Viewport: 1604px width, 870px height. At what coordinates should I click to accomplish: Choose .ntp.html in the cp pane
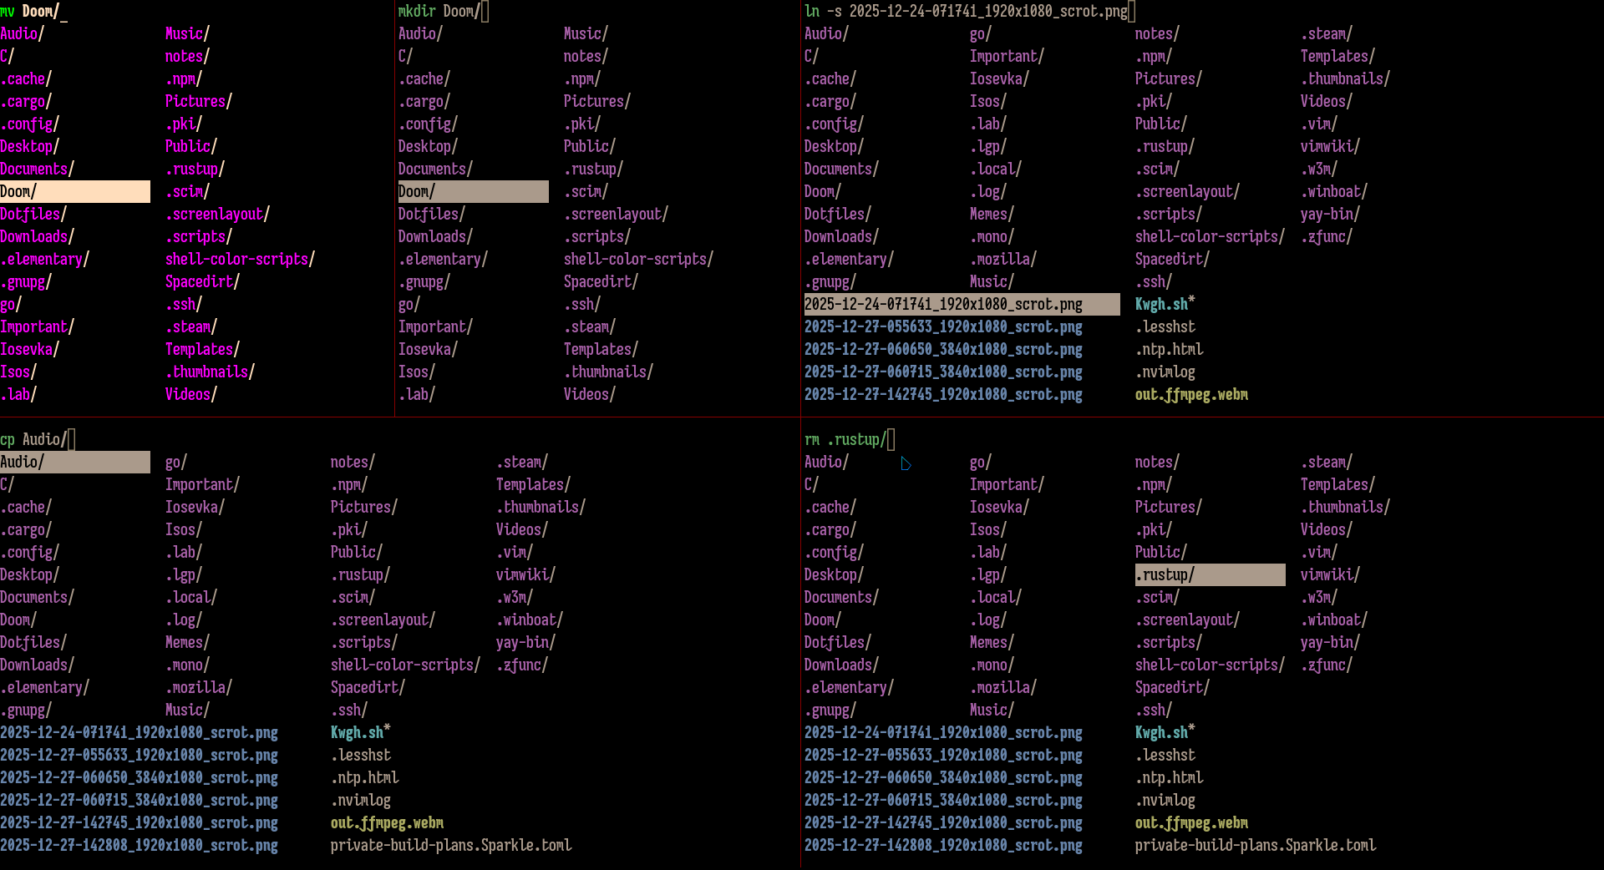tap(364, 777)
